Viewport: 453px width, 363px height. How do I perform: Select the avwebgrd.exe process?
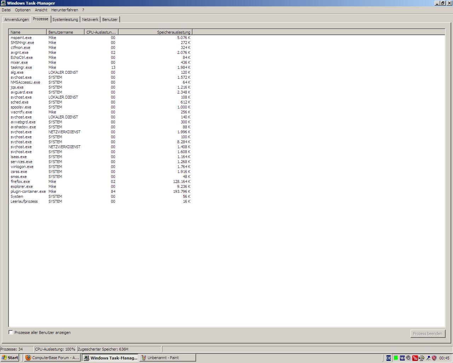[100, 122]
